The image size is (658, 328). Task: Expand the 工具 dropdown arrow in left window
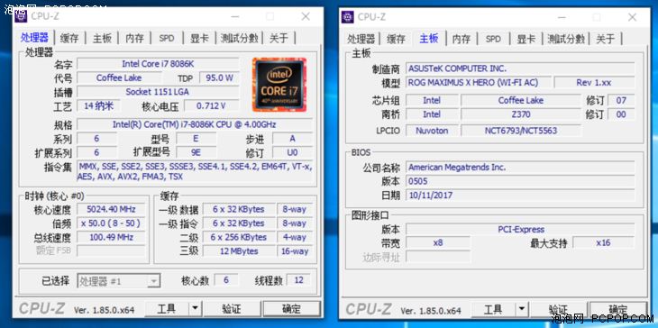pyautogui.click(x=195, y=309)
